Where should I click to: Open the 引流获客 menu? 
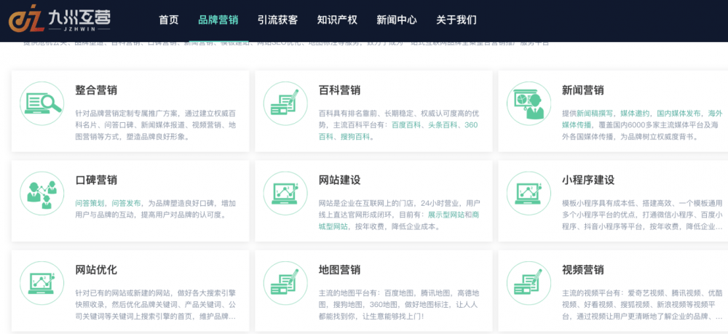click(x=277, y=20)
